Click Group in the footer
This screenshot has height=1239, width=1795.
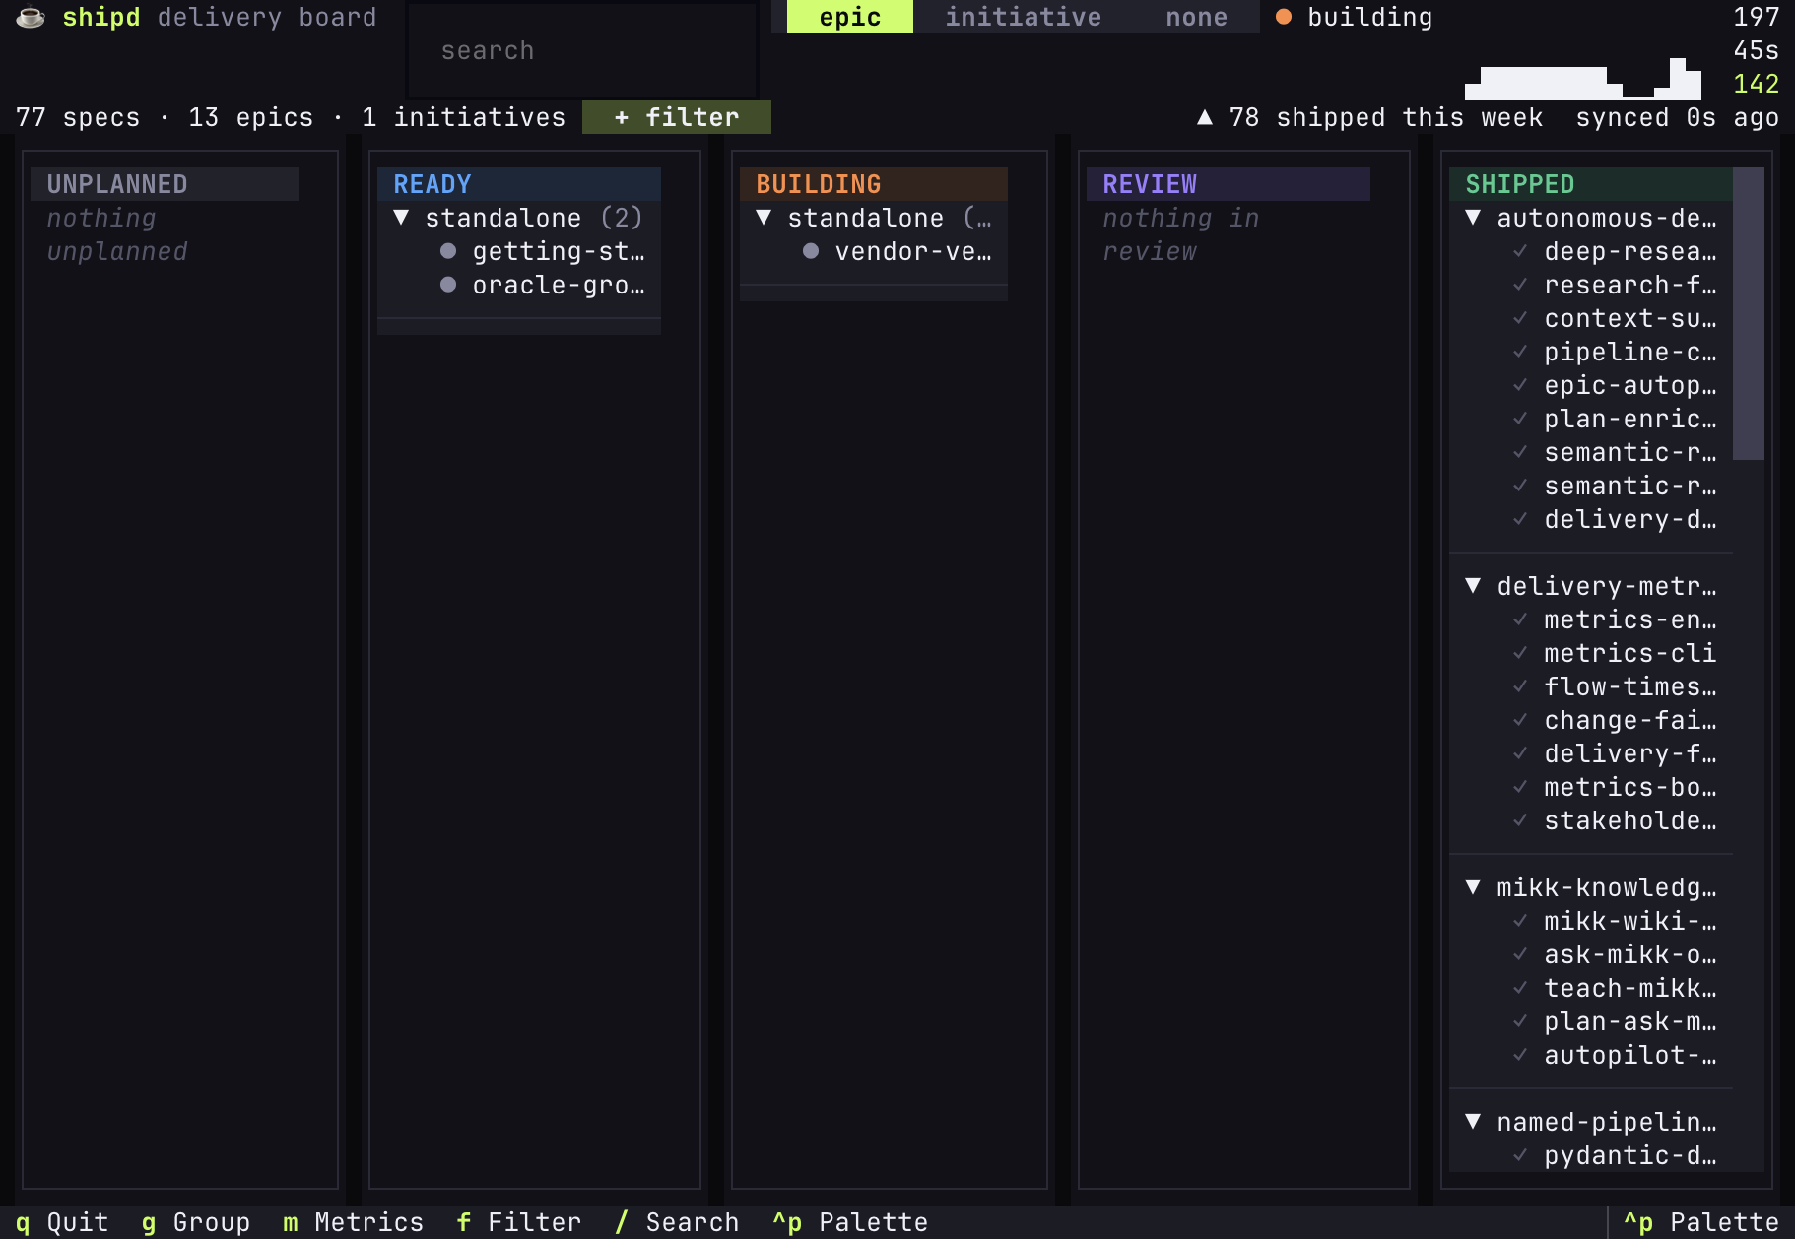click(x=196, y=1222)
